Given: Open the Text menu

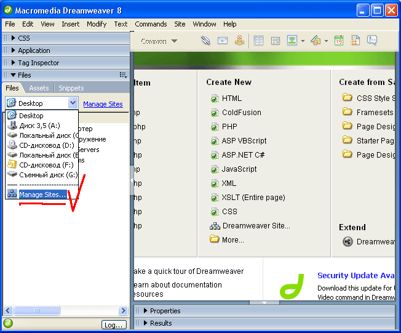Looking at the screenshot, I should (x=121, y=24).
